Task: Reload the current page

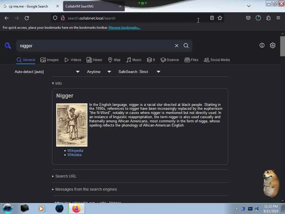Action: [x=27, y=18]
